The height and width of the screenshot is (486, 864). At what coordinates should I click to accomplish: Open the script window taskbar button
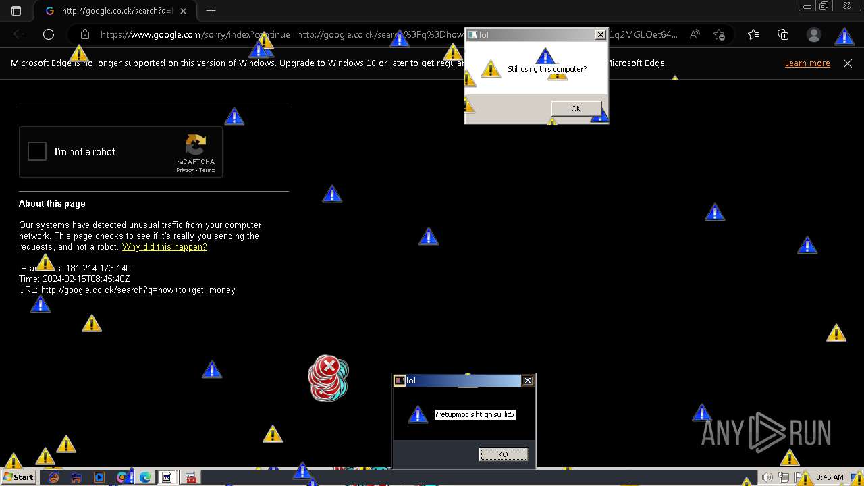tap(167, 477)
